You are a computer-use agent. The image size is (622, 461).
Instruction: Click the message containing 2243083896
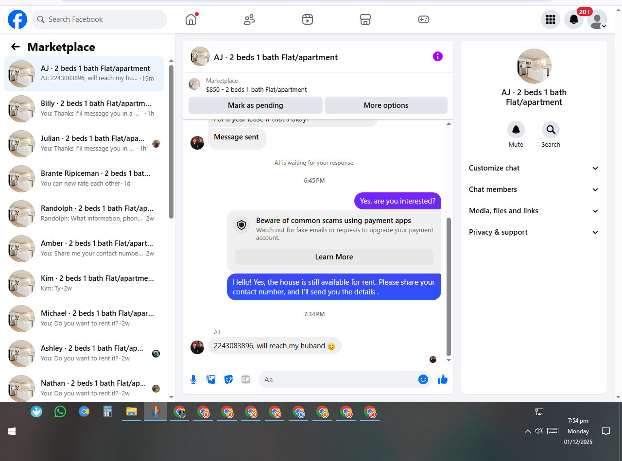[275, 346]
